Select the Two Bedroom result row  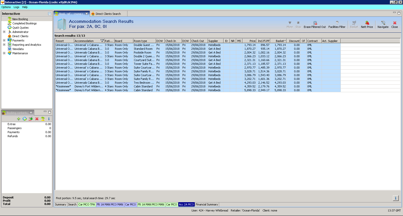coord(198,83)
